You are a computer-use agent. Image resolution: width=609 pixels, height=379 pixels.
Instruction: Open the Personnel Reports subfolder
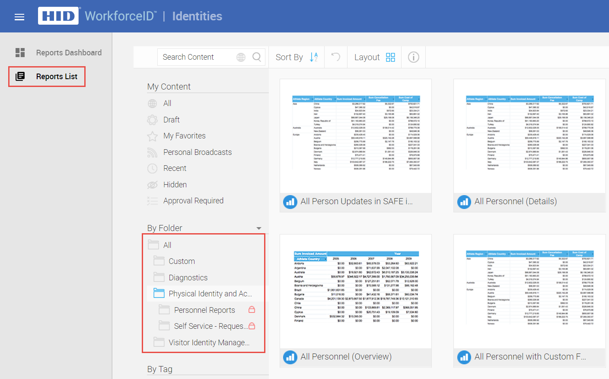[204, 310]
